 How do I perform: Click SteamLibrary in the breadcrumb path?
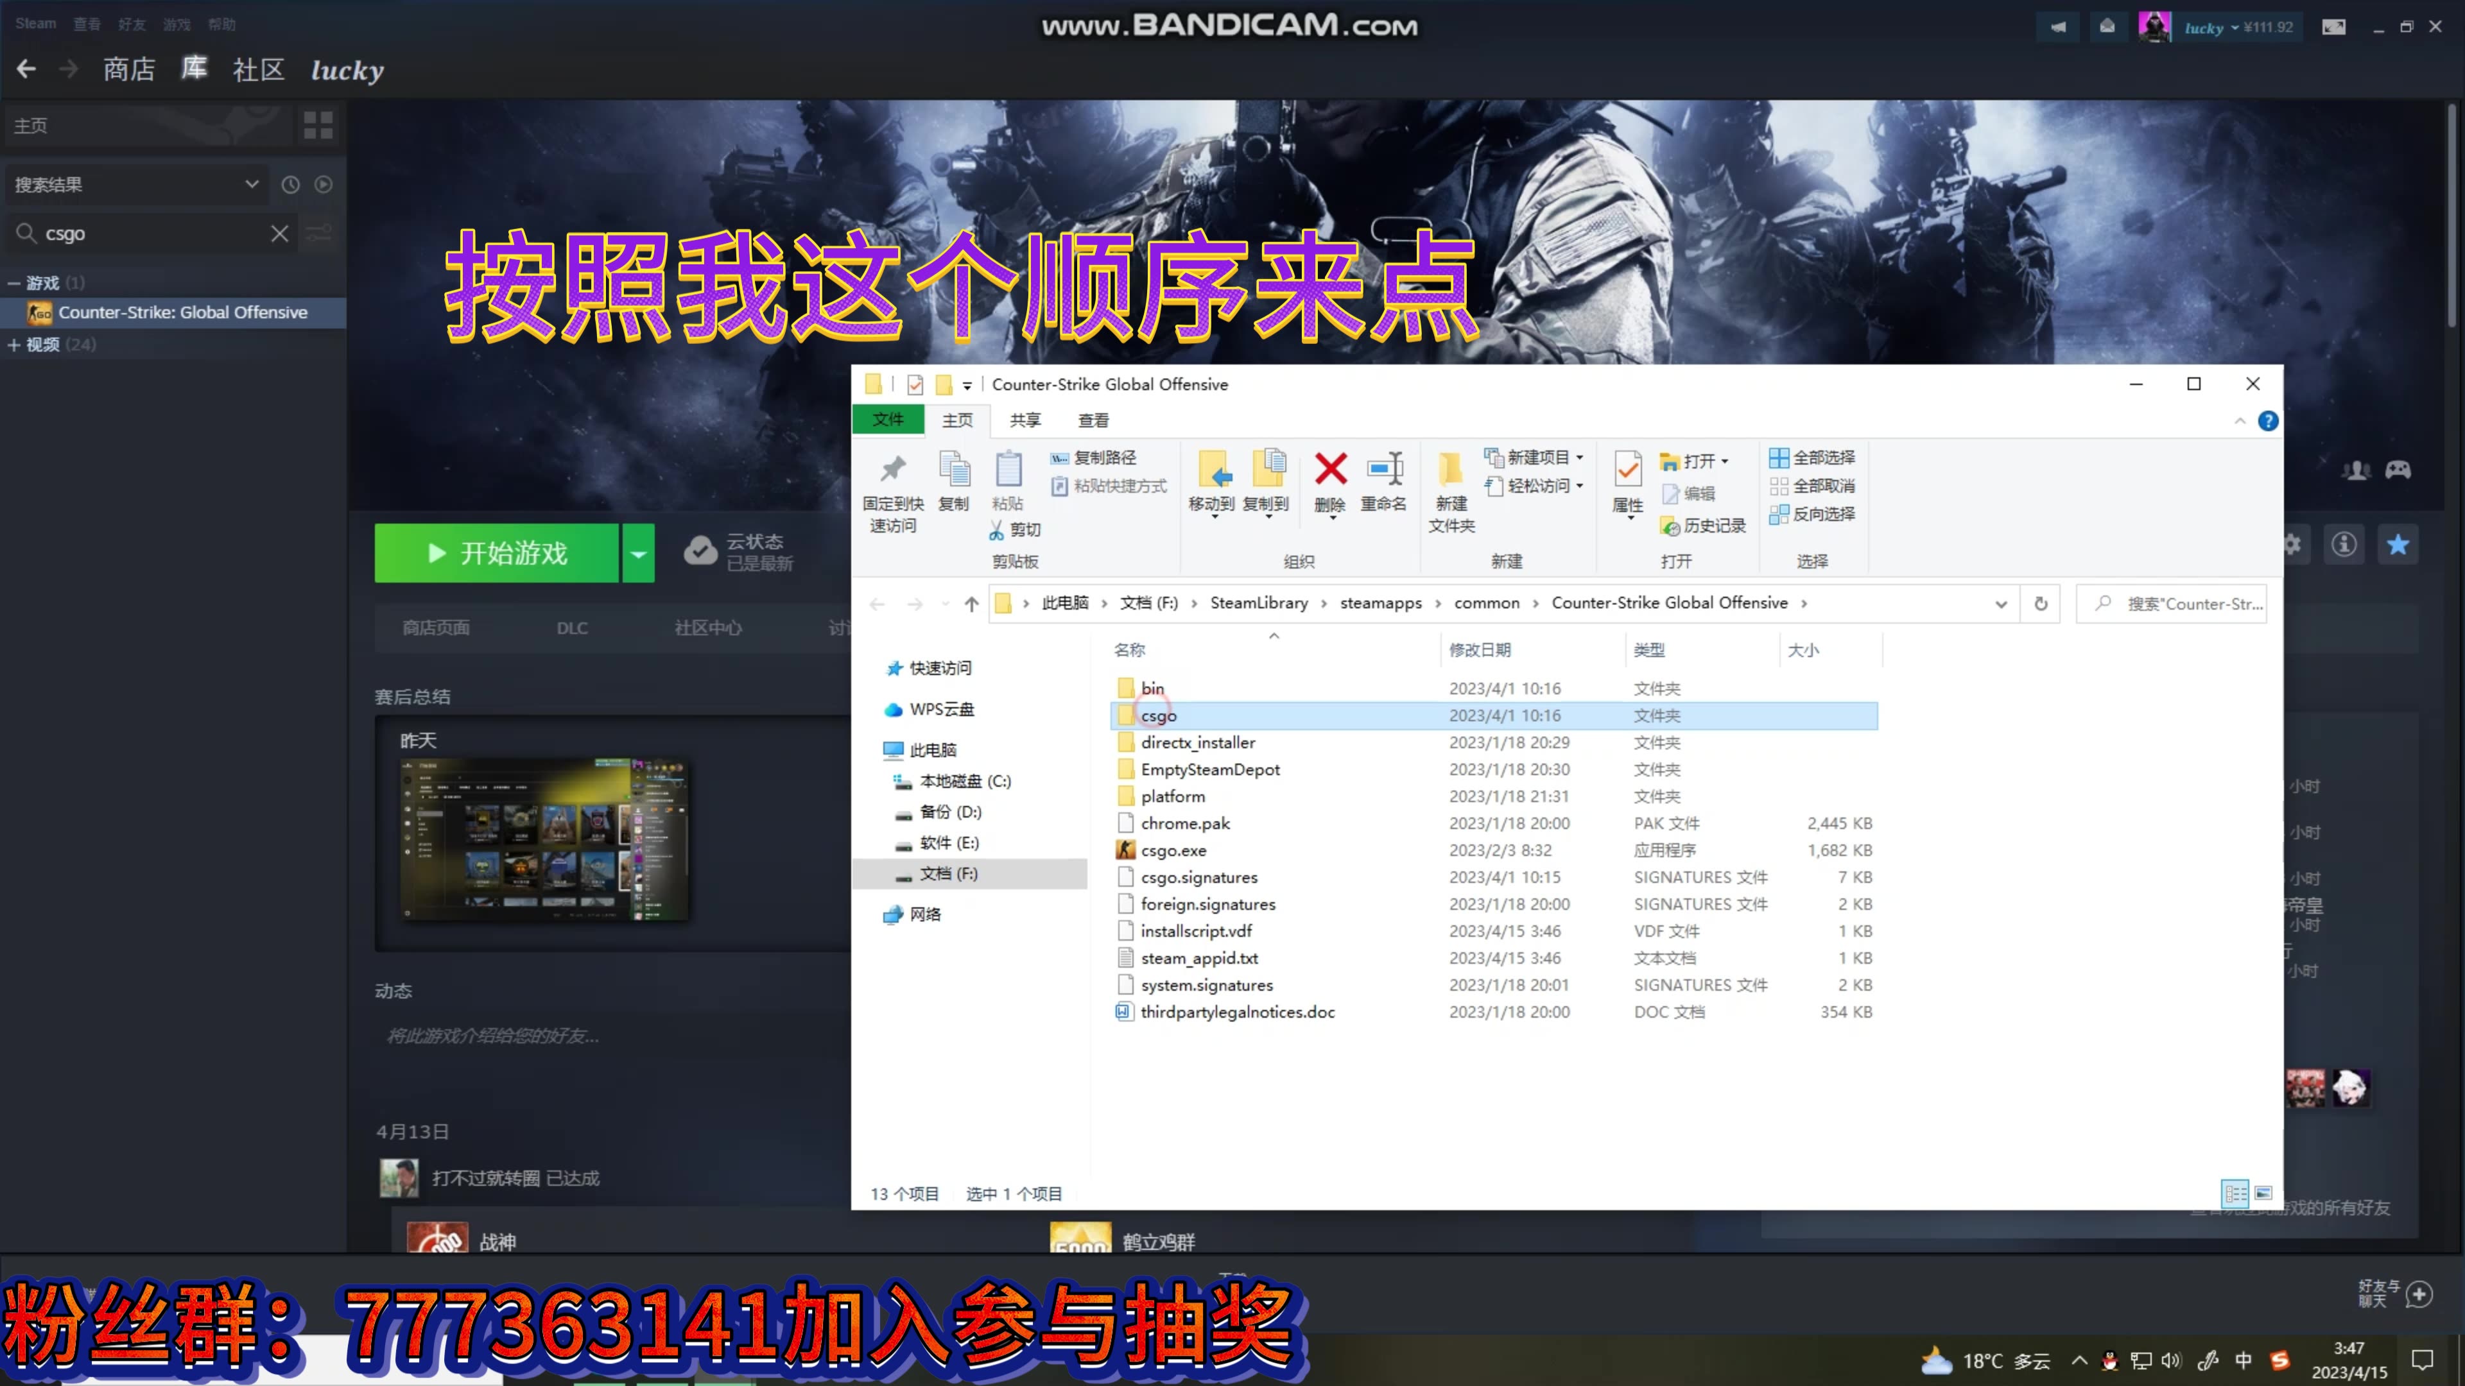coord(1258,603)
